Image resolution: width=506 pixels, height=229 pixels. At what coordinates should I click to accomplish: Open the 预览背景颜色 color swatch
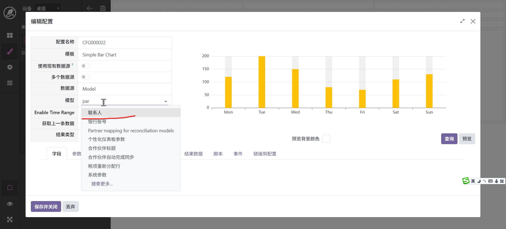(x=326, y=139)
